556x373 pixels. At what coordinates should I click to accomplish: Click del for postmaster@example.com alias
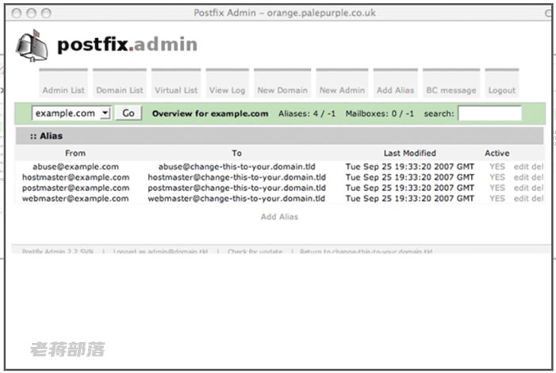[x=538, y=188]
